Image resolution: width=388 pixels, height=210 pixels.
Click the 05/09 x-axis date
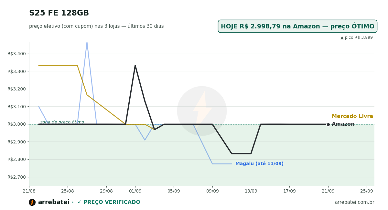tap(174, 191)
